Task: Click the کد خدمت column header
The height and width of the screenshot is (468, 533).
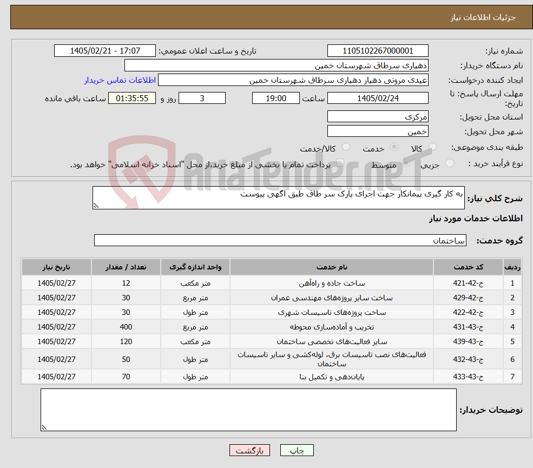Action: pyautogui.click(x=468, y=267)
